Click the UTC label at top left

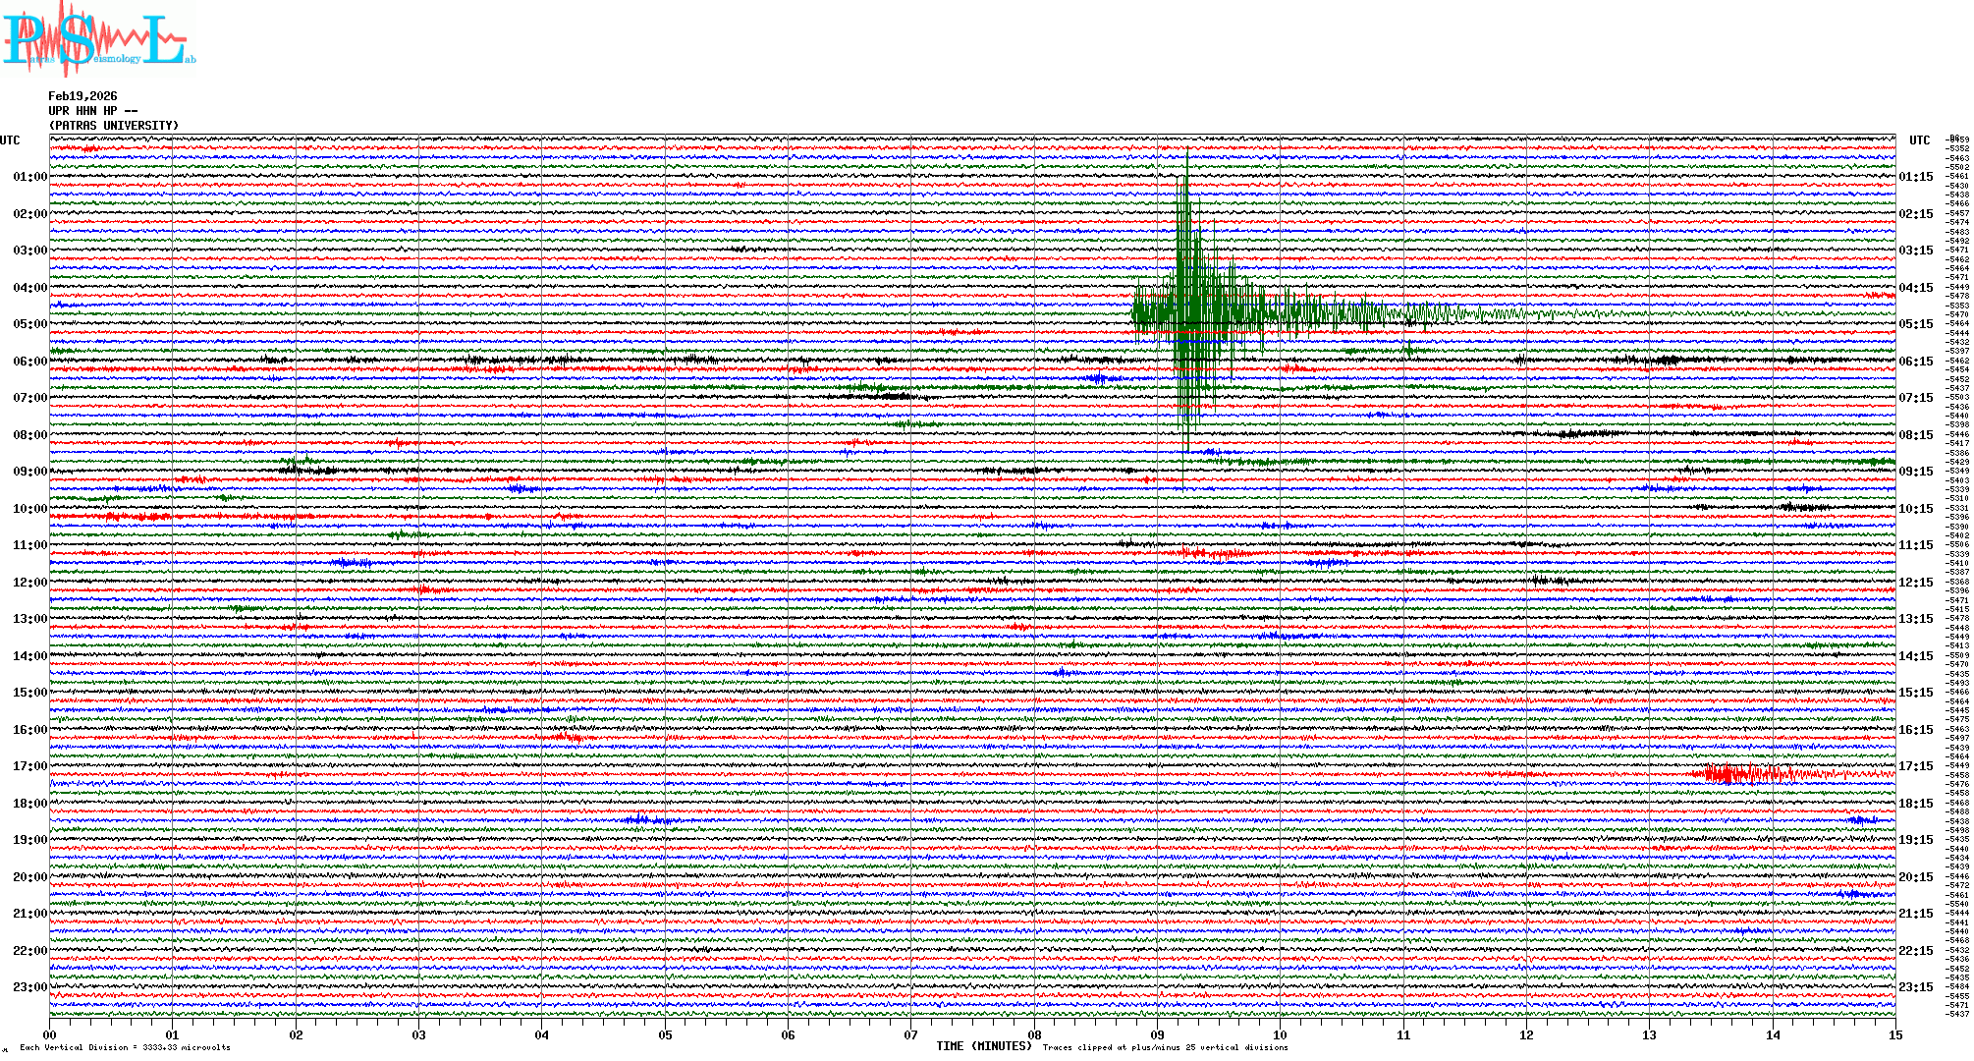pyautogui.click(x=10, y=140)
